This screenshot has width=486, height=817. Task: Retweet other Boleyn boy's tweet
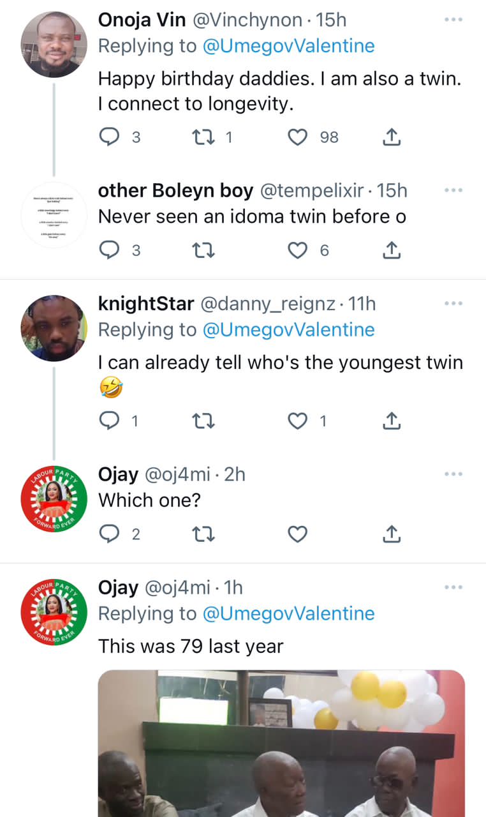point(203,251)
